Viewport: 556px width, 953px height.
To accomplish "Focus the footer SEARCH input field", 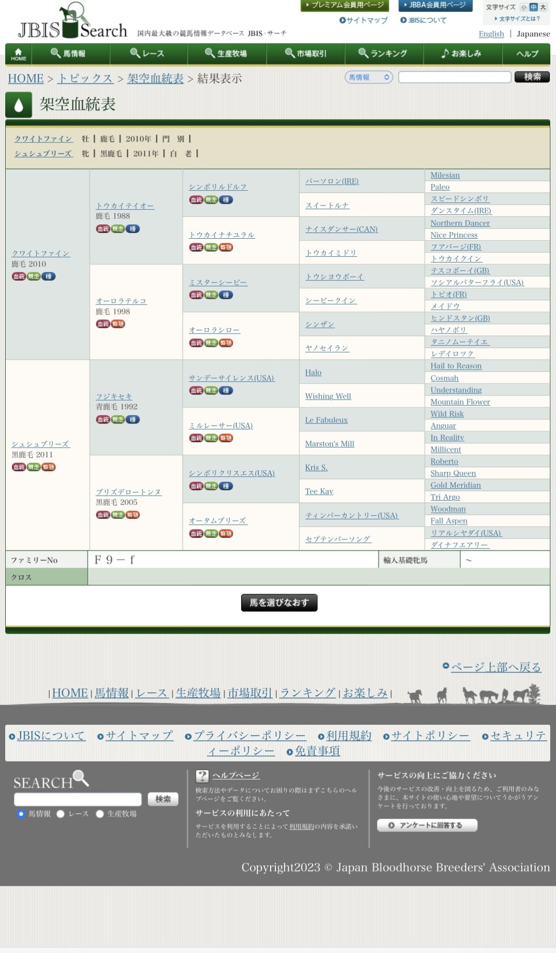I will coord(78,799).
